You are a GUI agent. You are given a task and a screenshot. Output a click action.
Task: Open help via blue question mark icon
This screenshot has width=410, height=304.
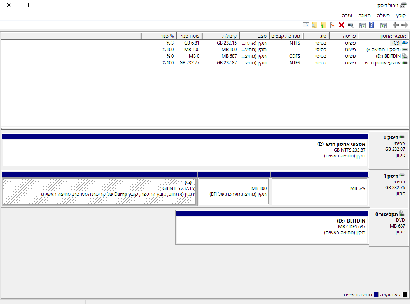(x=372, y=25)
